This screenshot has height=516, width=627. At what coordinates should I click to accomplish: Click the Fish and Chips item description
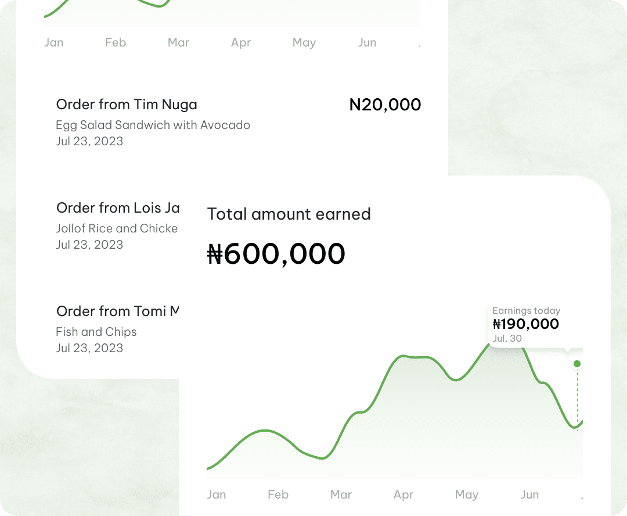(96, 332)
